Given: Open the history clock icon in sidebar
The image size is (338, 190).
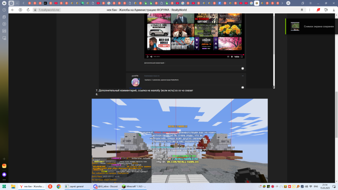Looking at the screenshot, I should (4, 10).
